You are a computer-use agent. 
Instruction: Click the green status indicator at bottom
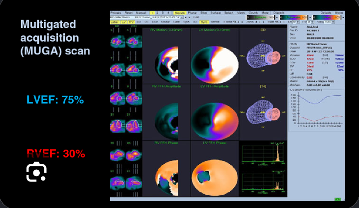[337, 199]
